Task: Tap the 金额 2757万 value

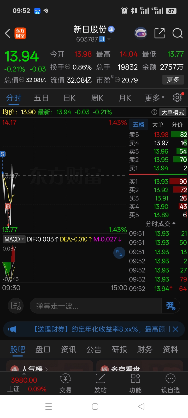Action: (x=172, y=67)
